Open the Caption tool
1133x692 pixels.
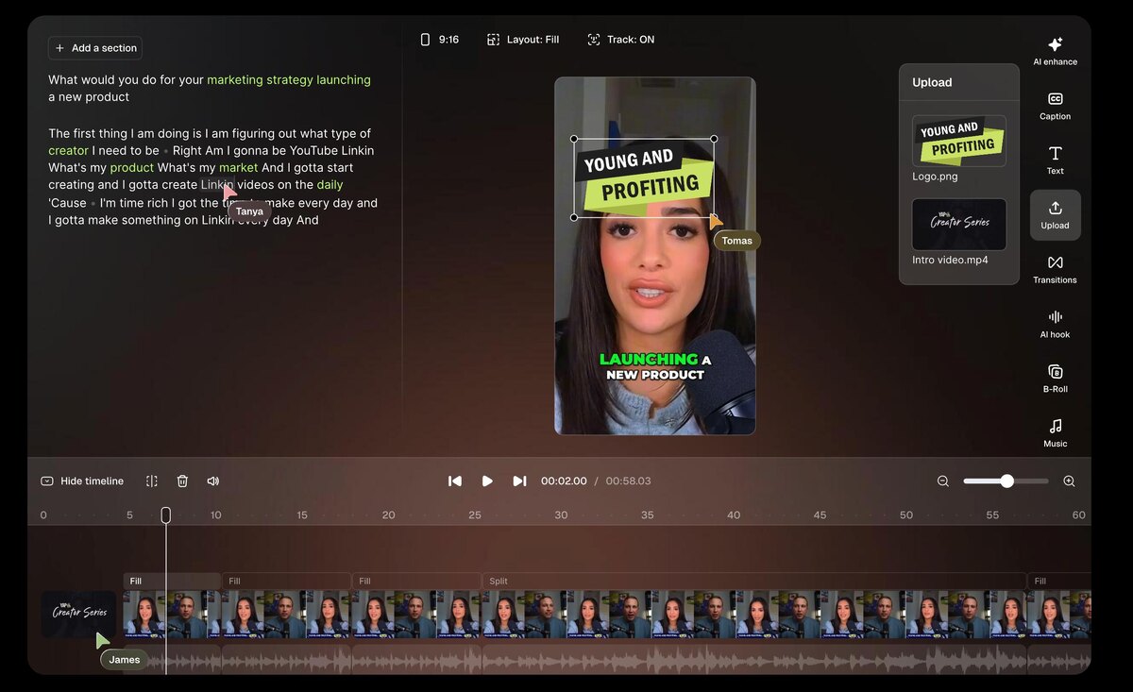coord(1055,106)
